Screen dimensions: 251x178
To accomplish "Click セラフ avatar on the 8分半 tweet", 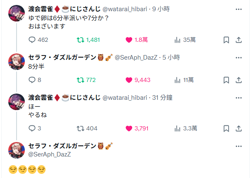I will 17,61.
